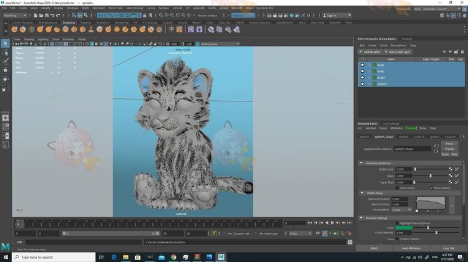
Task: Open the Deform menu in main menu bar
Action: [177, 8]
